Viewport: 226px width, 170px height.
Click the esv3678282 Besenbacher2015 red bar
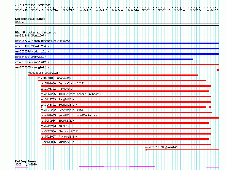coord(126,112)
